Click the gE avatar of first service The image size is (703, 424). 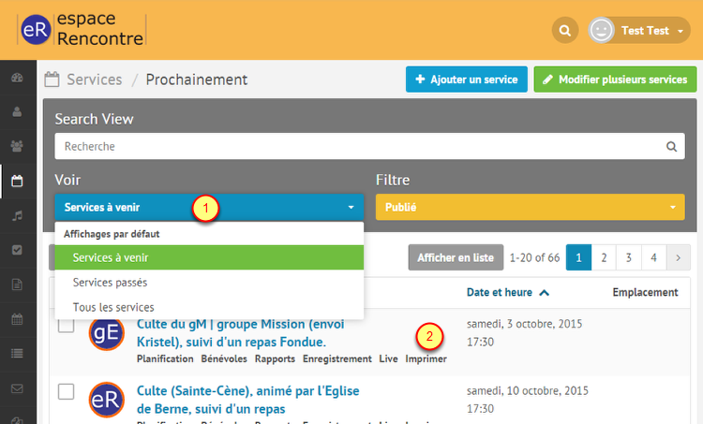point(106,332)
